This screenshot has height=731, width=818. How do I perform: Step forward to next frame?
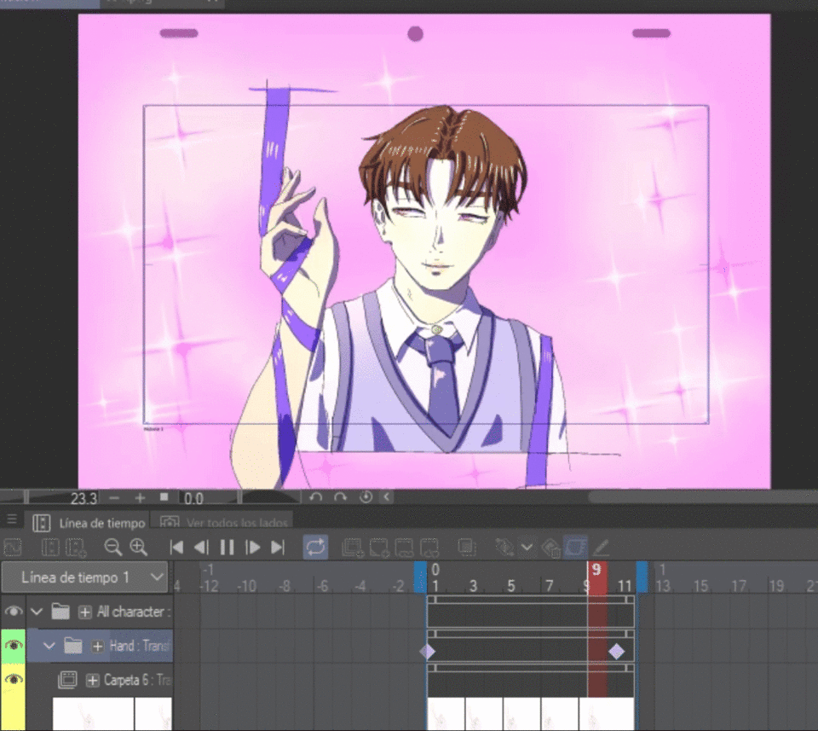pos(253,548)
